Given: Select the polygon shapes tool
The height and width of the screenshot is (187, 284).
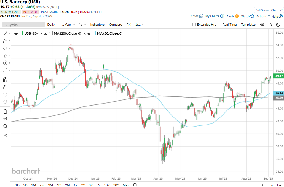Looking at the screenshot, I should [5, 48].
